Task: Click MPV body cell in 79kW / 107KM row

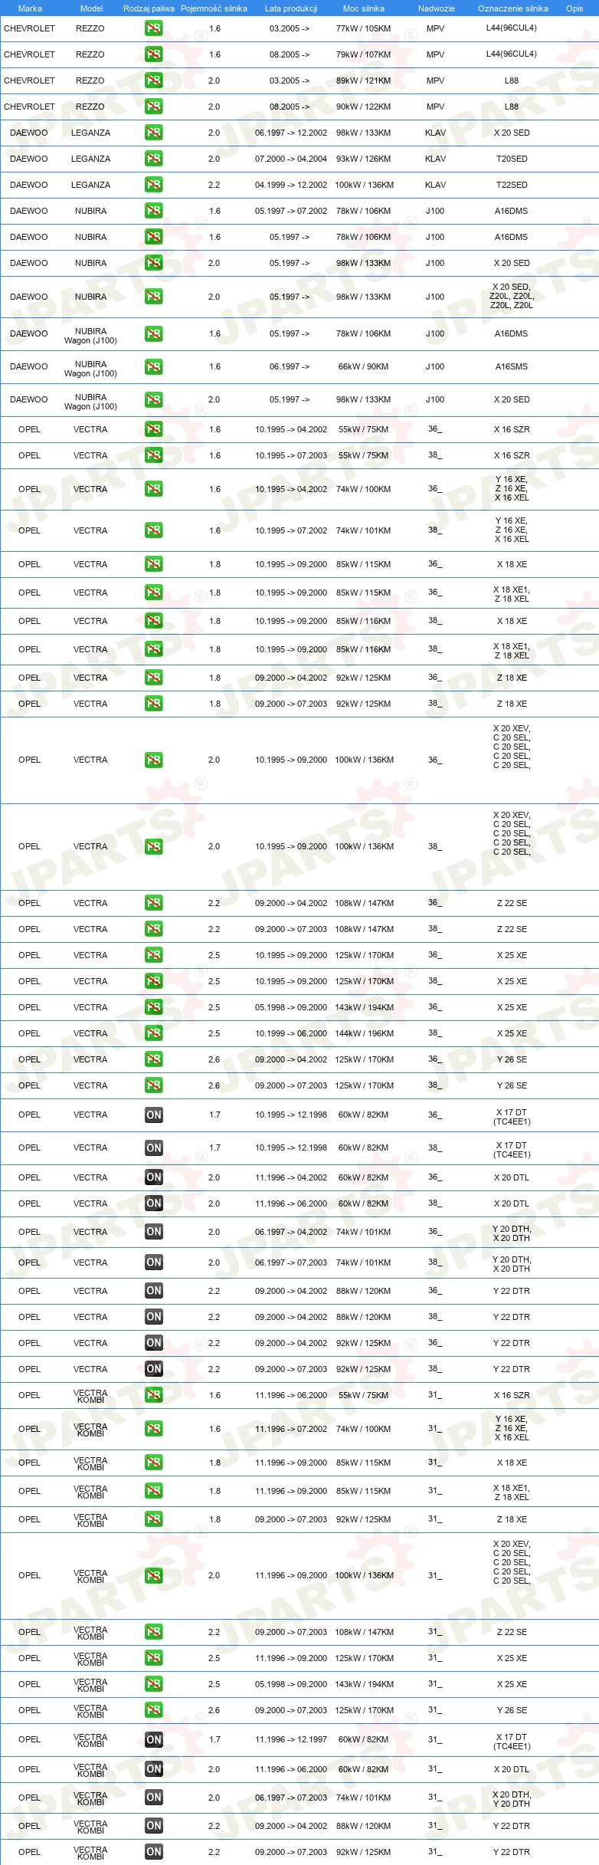Action: (436, 54)
